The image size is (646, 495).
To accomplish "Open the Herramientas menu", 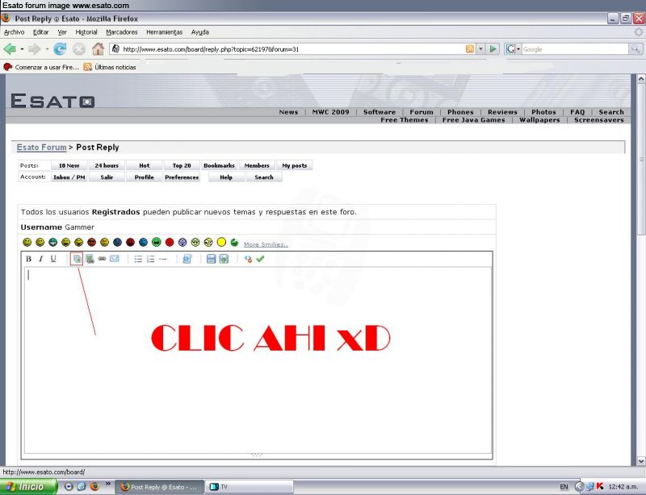I will pyautogui.click(x=164, y=32).
